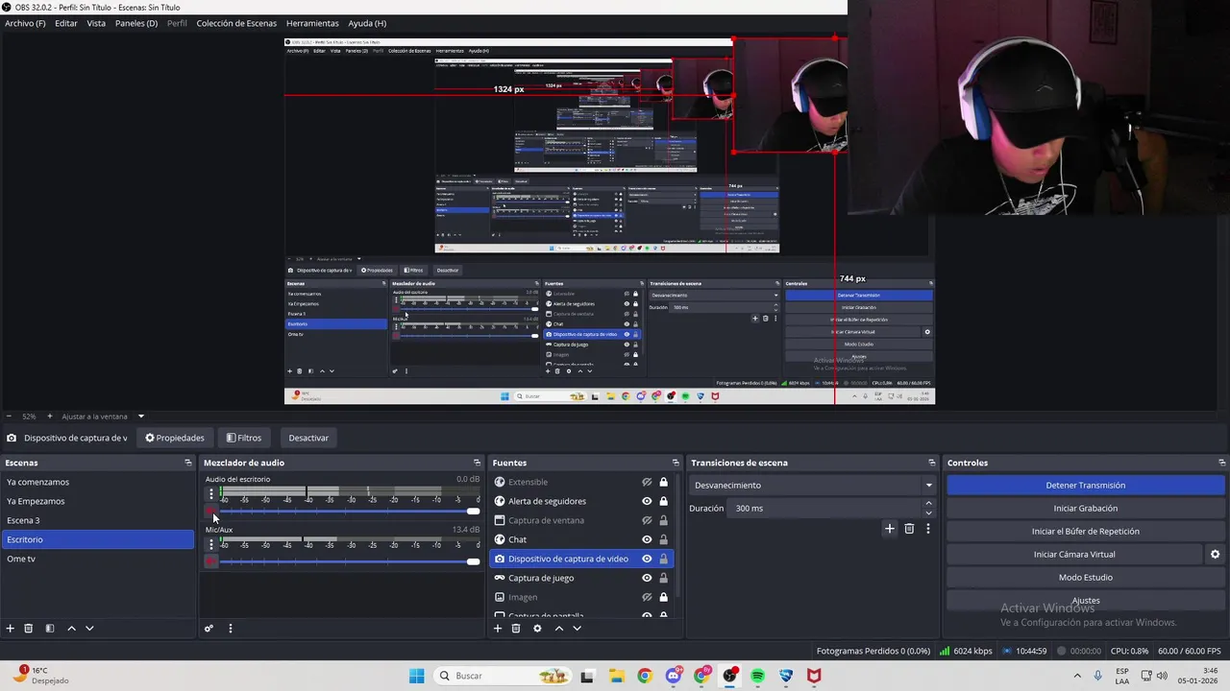Image resolution: width=1230 pixels, height=691 pixels.
Task: Open Desvanecimiento transition dropdown
Action: point(812,485)
